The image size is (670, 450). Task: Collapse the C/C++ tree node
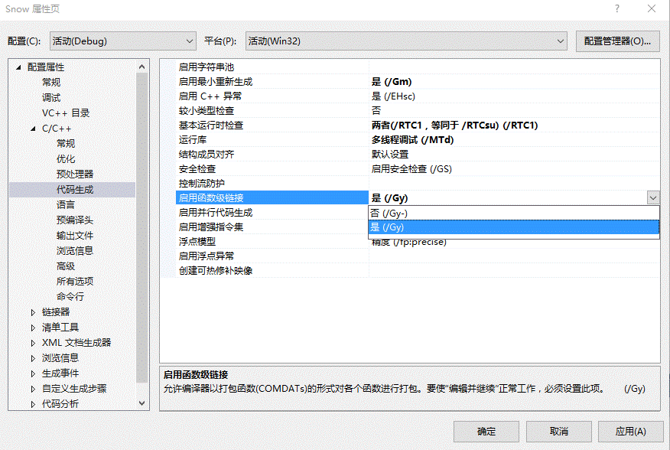pos(33,129)
